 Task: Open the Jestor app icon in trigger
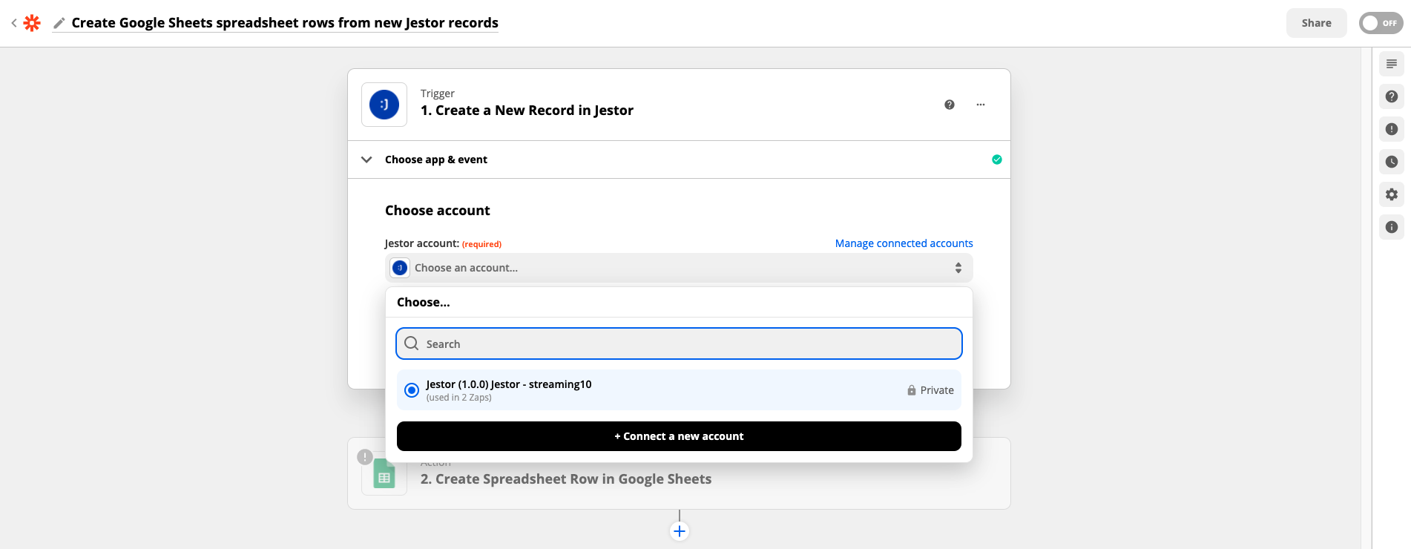(x=384, y=105)
